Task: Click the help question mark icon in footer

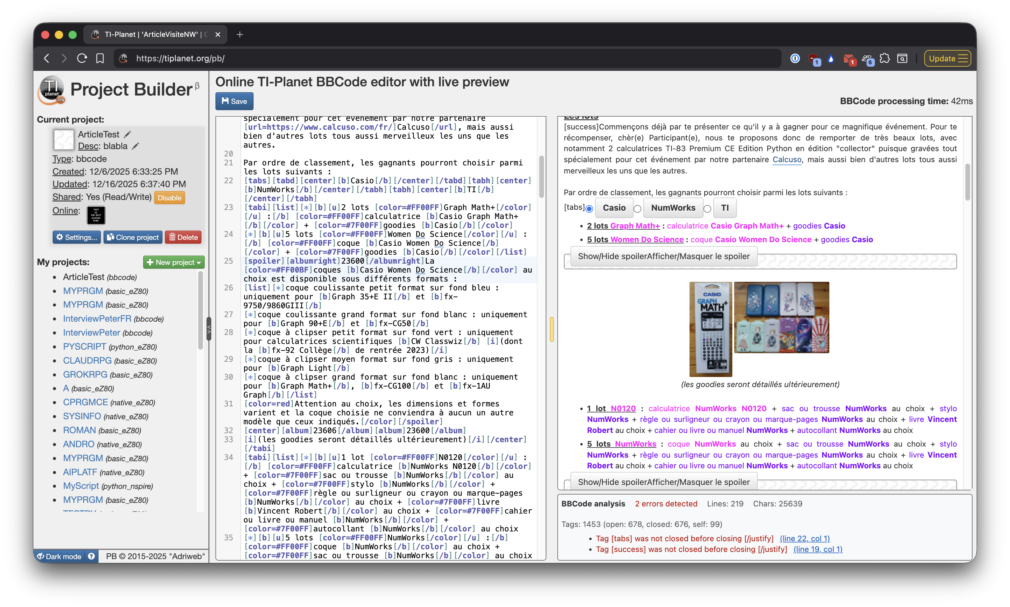Action: [x=92, y=556]
